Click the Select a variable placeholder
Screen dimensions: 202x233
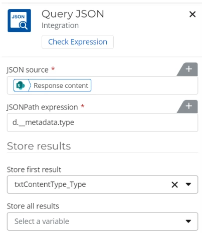pyautogui.click(x=42, y=221)
